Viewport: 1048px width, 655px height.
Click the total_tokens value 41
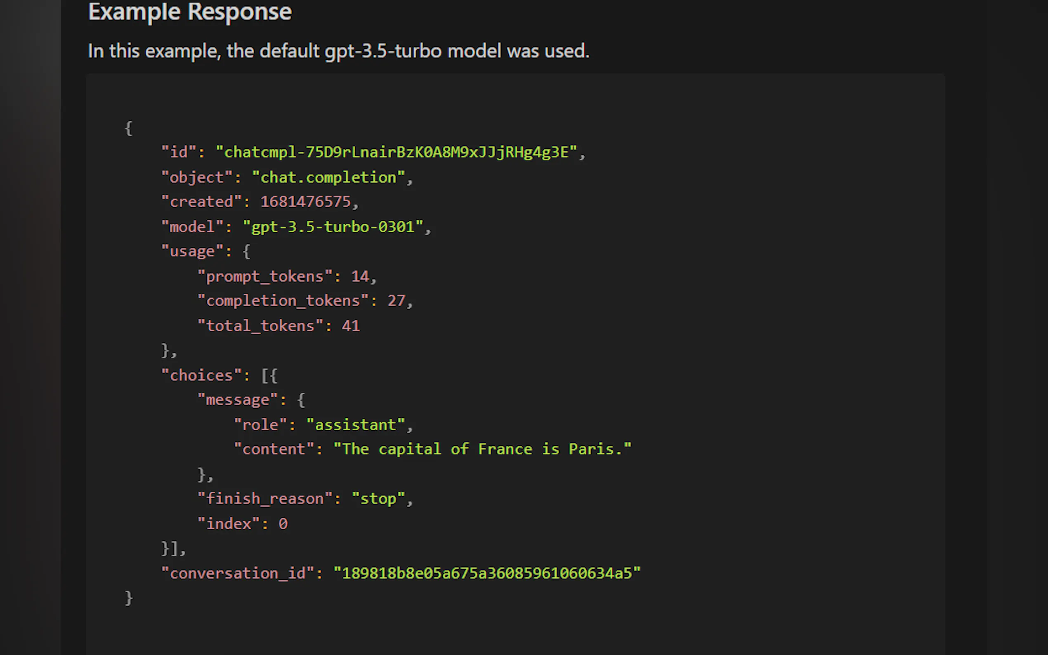tap(350, 326)
